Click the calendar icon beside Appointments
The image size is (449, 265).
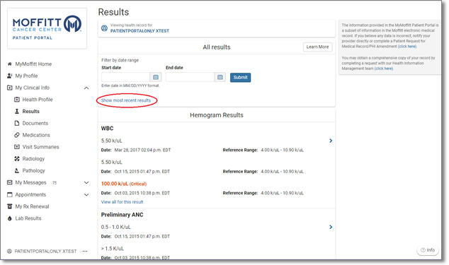pos(9,194)
